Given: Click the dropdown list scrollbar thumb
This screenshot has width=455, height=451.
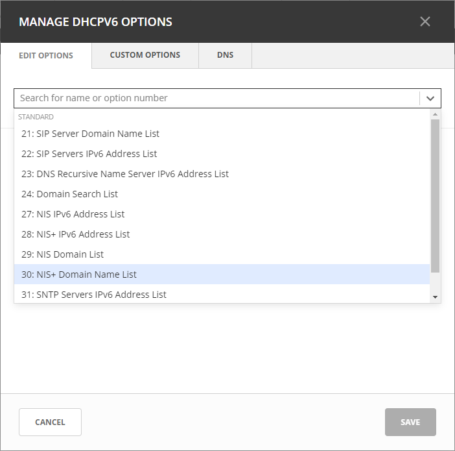Looking at the screenshot, I should (435, 195).
